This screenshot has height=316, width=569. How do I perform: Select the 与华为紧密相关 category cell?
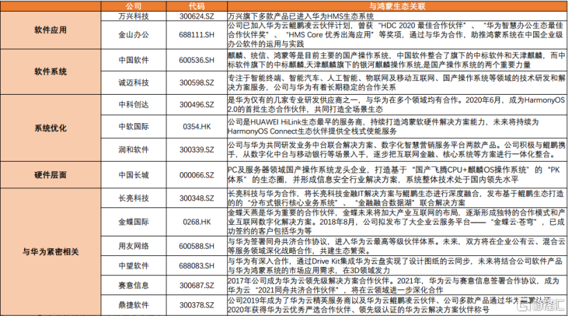(x=51, y=252)
